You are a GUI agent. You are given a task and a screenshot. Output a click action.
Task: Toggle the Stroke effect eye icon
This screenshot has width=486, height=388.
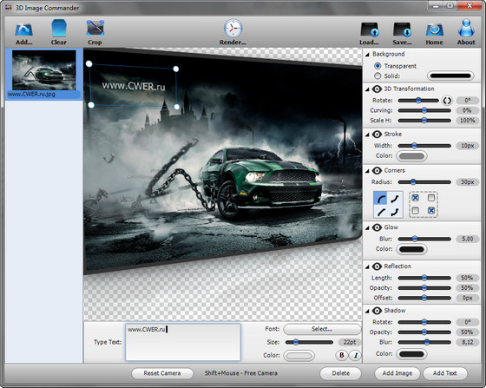[x=377, y=135]
